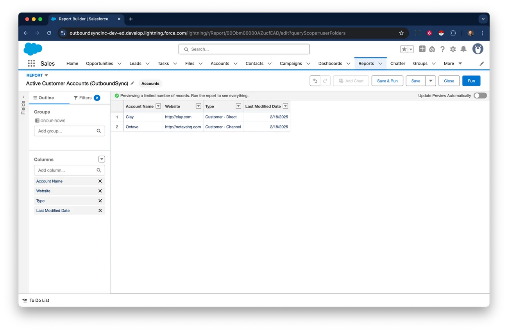Open the App Launcher waffle icon

(x=31, y=63)
